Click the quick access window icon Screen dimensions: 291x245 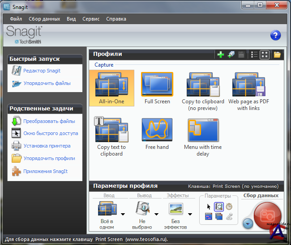(x=16, y=133)
